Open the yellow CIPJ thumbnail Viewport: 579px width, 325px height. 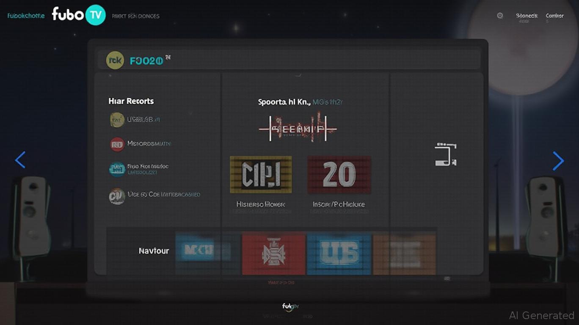(x=261, y=174)
